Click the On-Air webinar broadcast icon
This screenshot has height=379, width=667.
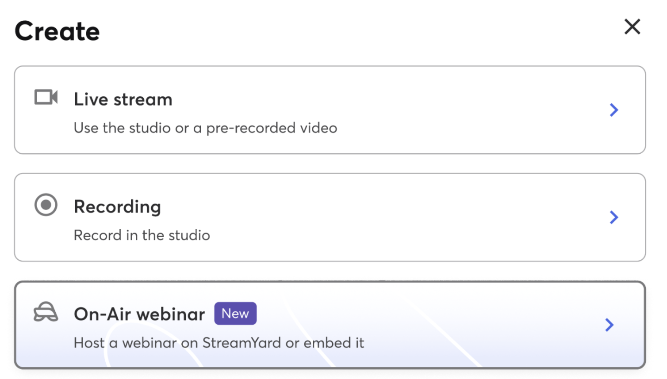[46, 312]
